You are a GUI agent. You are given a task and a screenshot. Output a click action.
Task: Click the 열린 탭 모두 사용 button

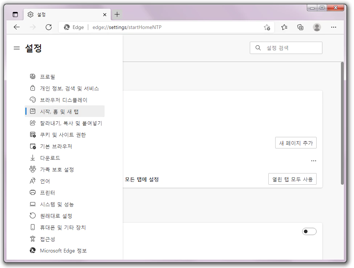292,179
